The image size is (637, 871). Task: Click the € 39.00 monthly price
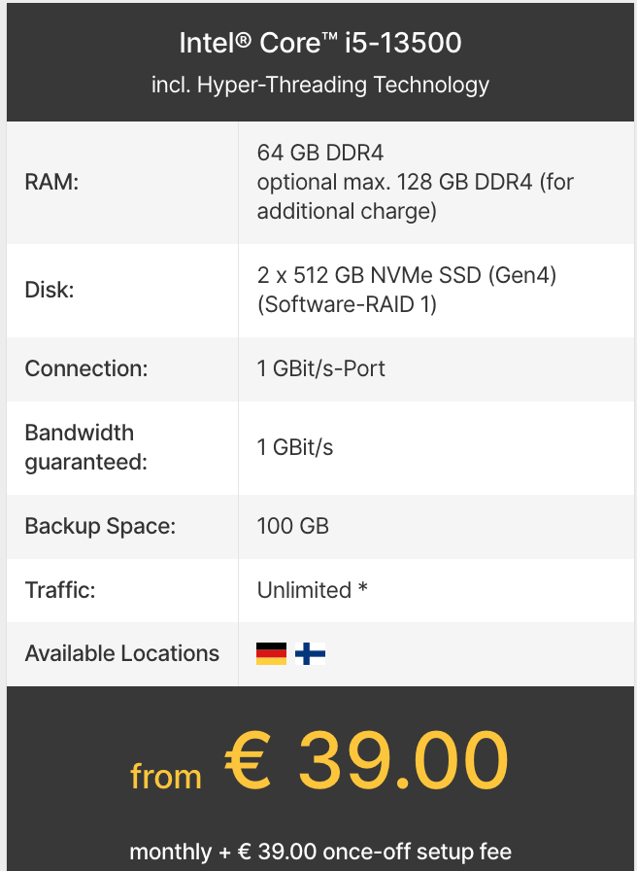pyautogui.click(x=366, y=760)
